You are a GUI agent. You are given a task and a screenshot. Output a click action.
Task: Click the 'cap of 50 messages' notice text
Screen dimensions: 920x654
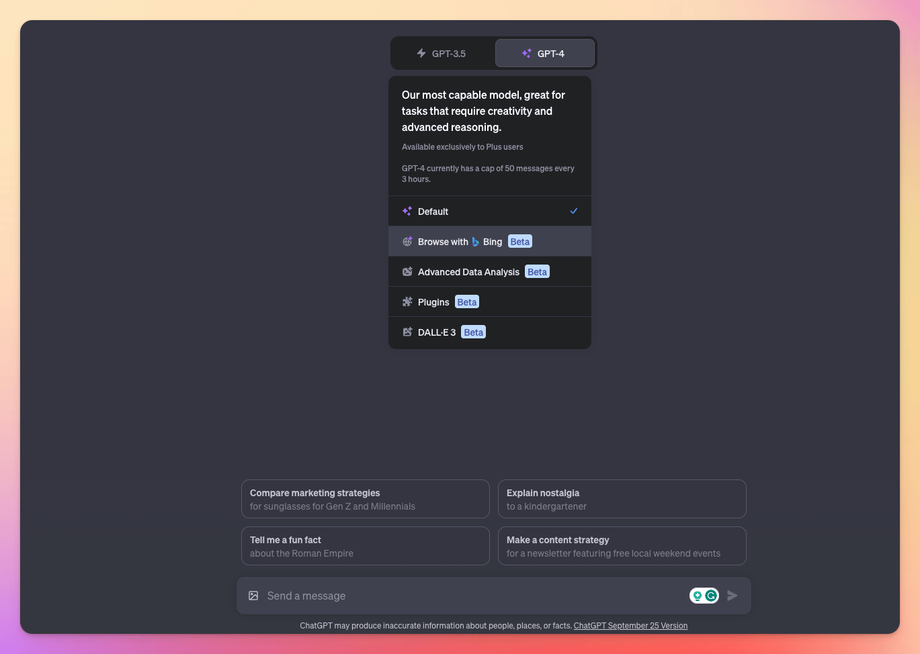489,174
